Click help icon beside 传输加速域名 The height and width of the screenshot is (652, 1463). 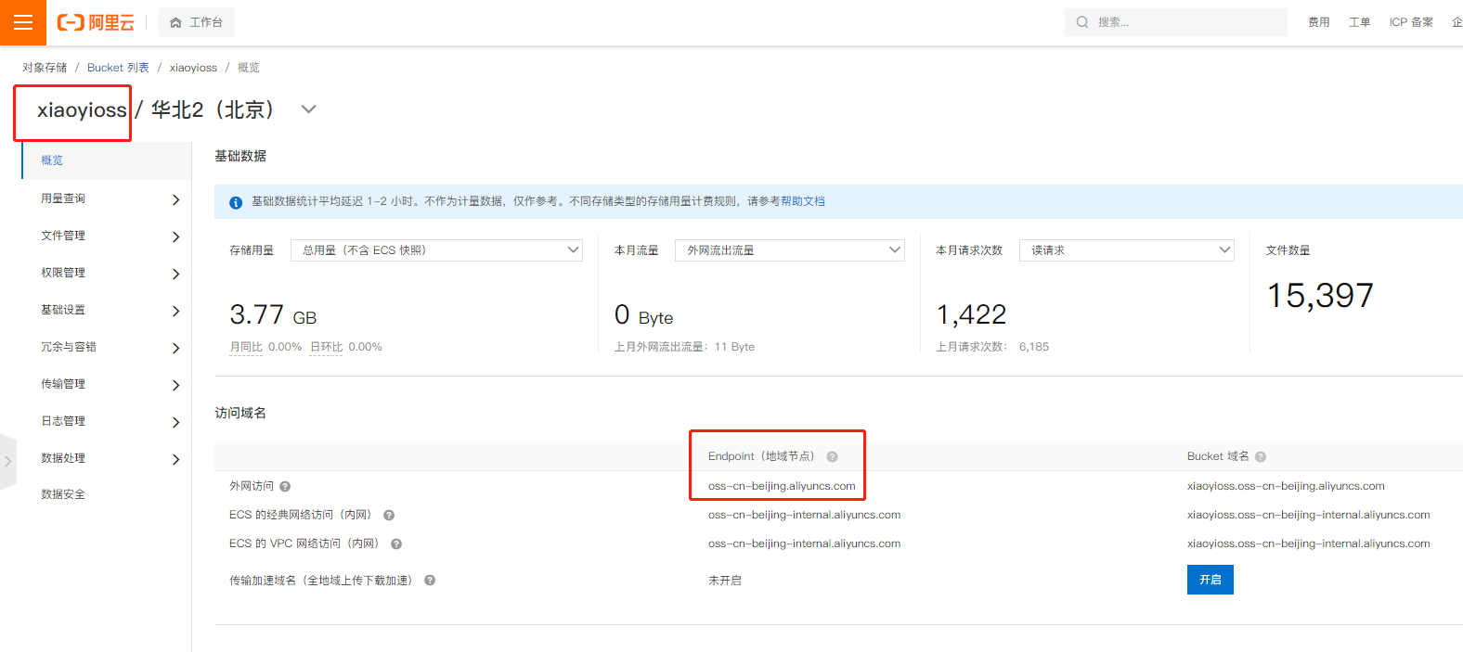[430, 581]
